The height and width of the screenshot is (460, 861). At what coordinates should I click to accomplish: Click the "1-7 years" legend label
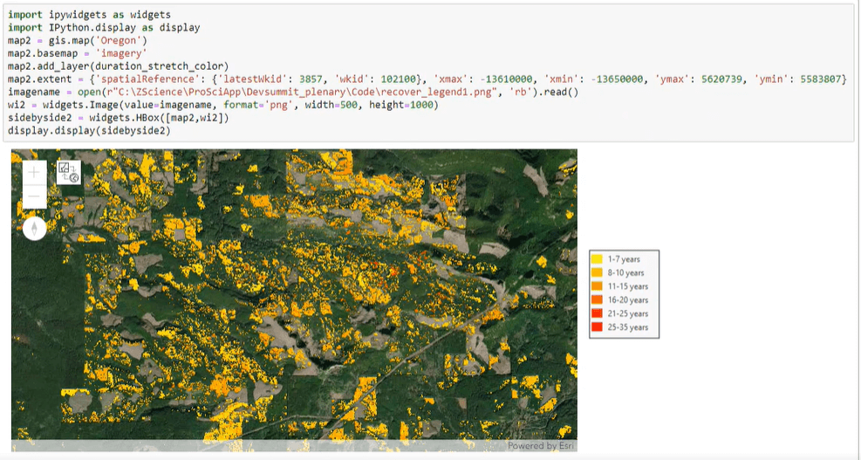click(x=623, y=259)
